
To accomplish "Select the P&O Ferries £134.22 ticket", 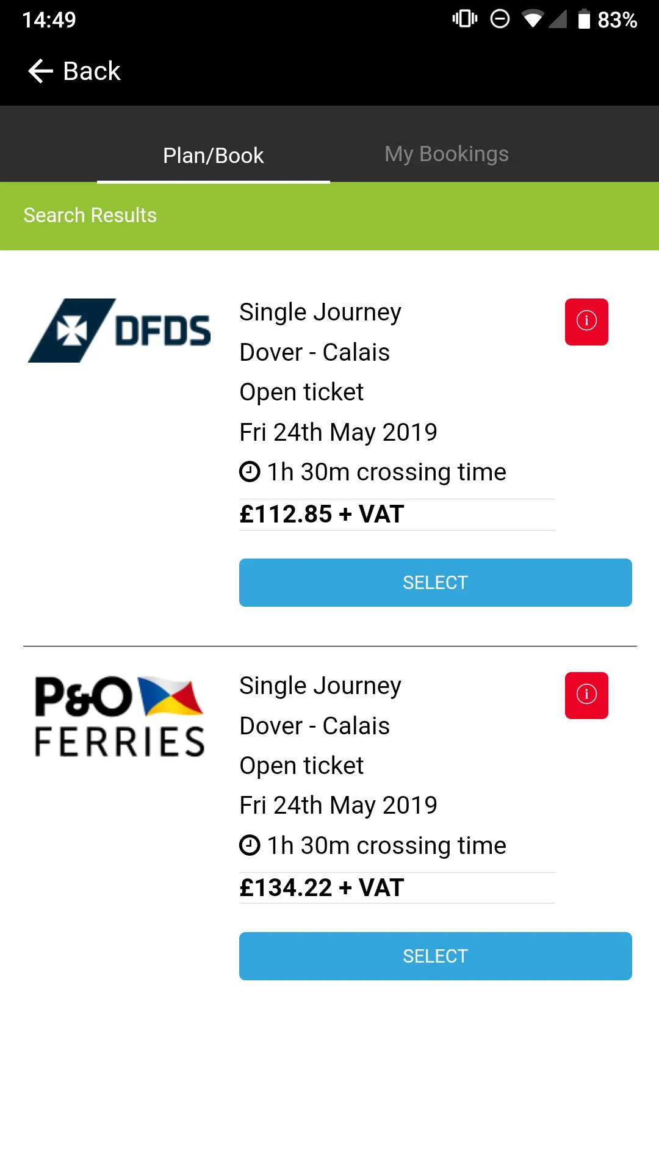I will click(x=436, y=956).
